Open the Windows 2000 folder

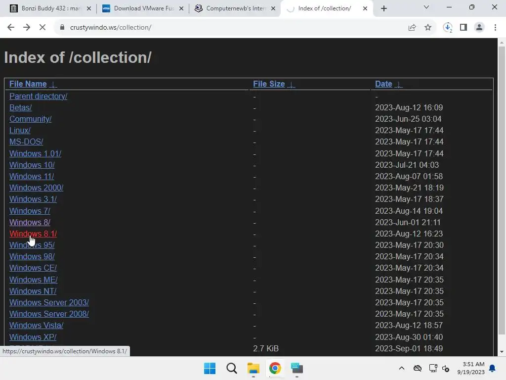coord(36,188)
